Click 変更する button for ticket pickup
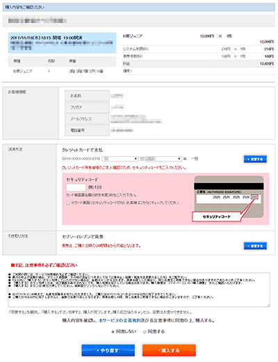 pos(255,246)
